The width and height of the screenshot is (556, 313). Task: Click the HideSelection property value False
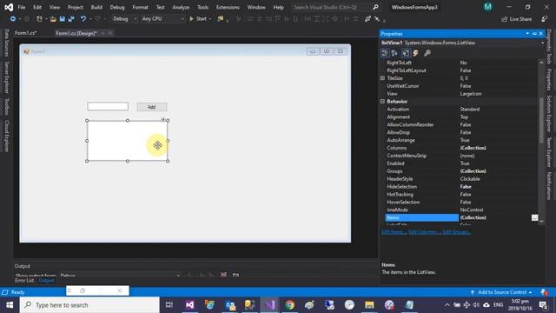(466, 187)
